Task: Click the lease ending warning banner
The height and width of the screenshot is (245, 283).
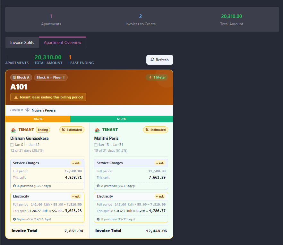Action: click(x=48, y=97)
